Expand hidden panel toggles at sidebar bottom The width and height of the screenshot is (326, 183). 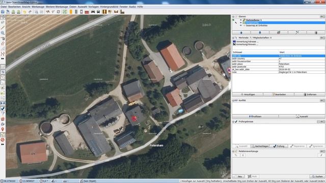click(3, 144)
